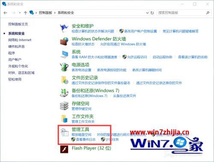Click 从备份还原文件 link
Screen dimensions: 214x162
pyautogui.click(x=125, y=96)
